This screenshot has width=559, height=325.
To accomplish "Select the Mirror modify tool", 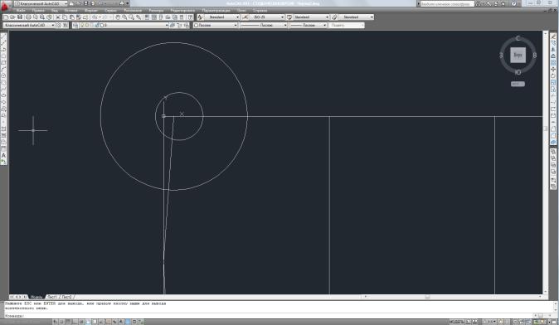I will [x=553, y=49].
